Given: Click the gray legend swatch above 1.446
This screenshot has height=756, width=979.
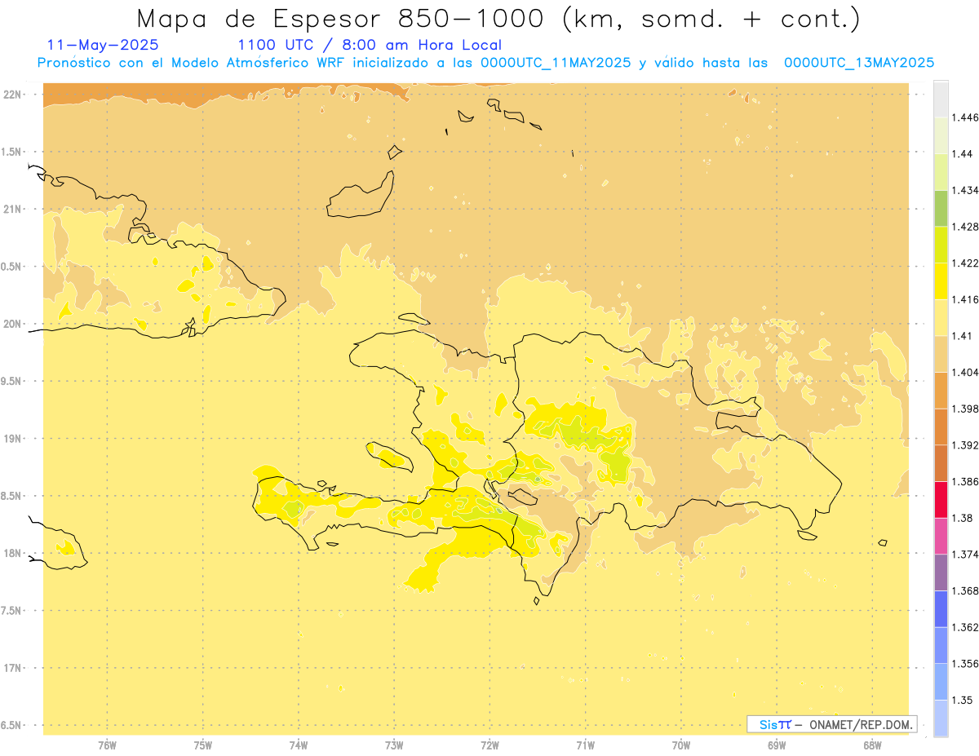Looking at the screenshot, I should 941,99.
